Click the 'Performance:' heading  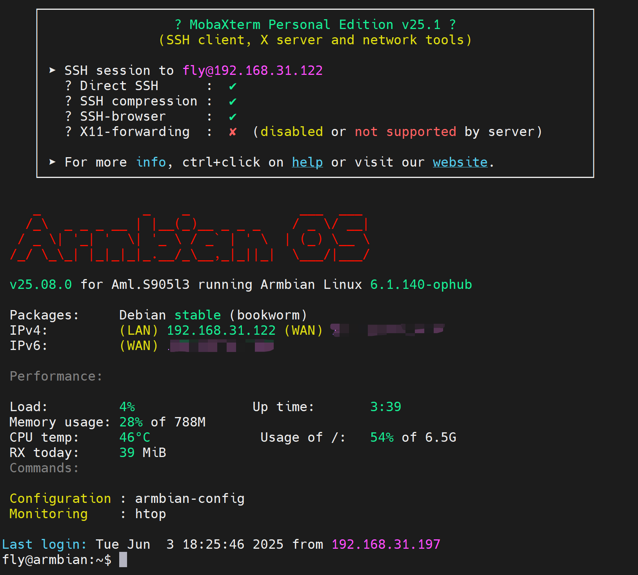(56, 376)
